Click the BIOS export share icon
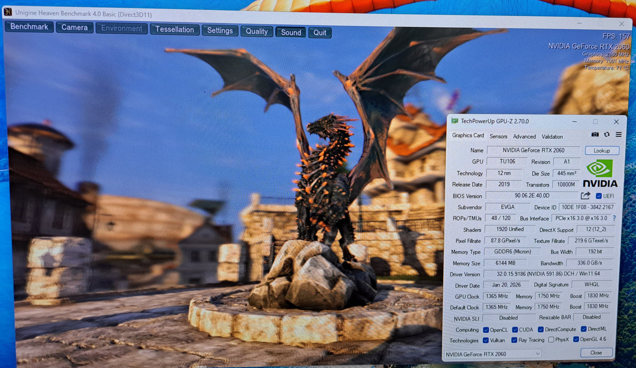The width and height of the screenshot is (636, 368). point(585,196)
